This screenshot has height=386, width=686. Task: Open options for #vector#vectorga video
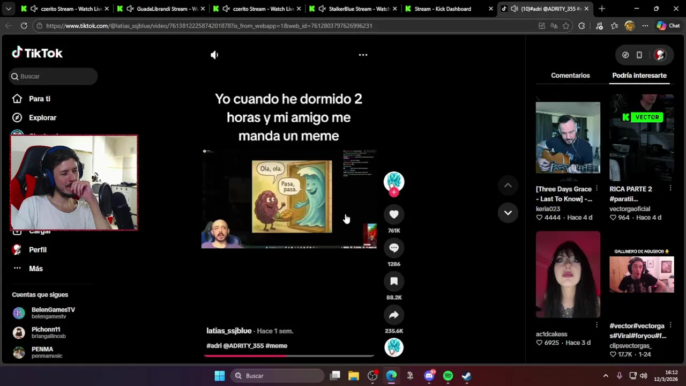(670, 325)
